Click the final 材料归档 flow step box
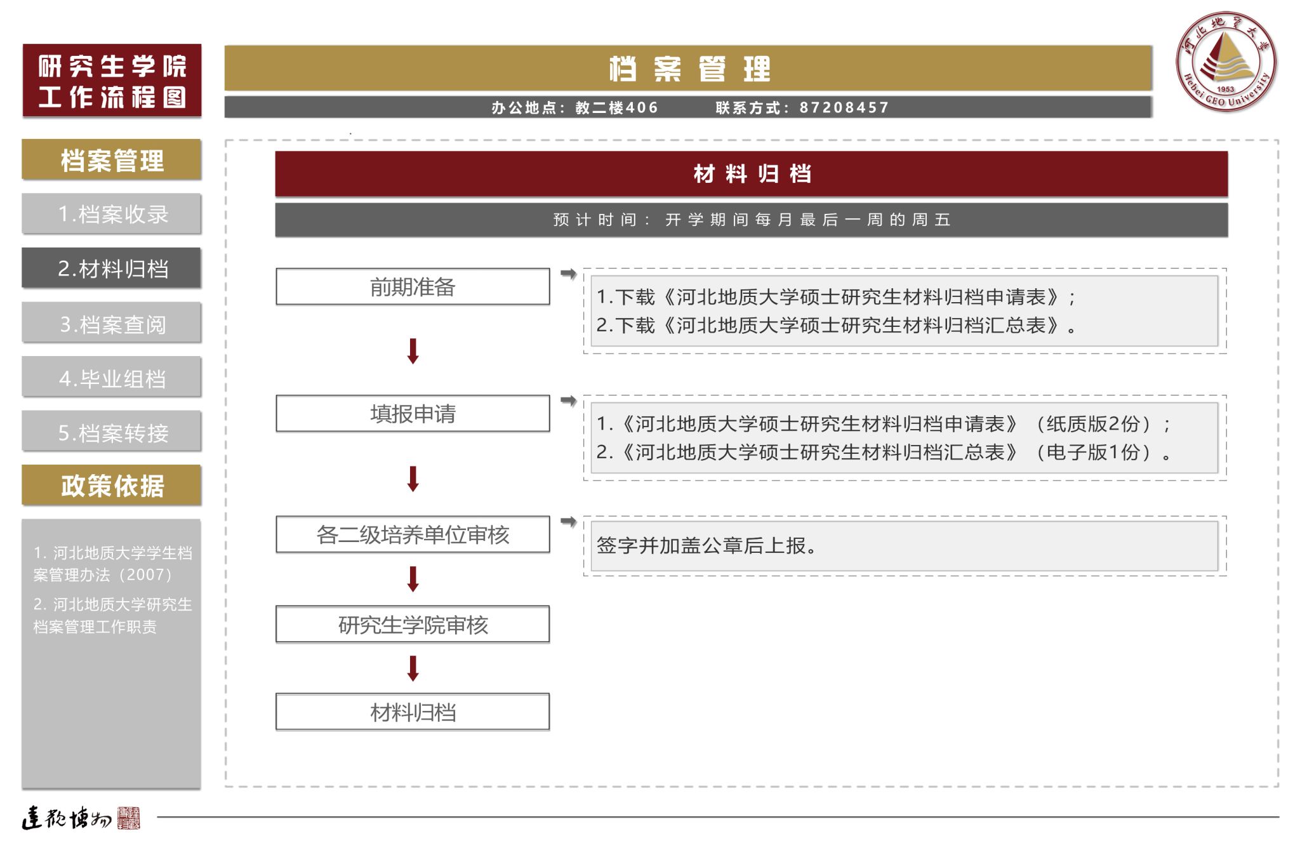Image resolution: width=1300 pixels, height=841 pixels. 413,712
